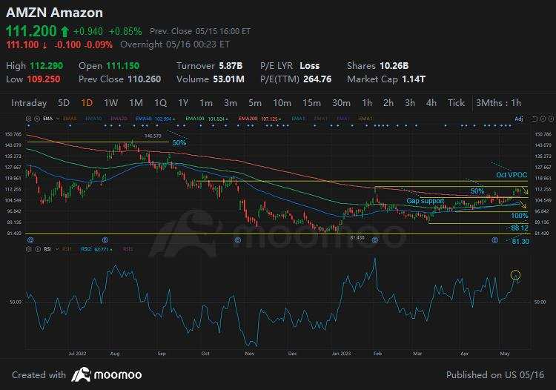Click the RSI indicator close circle icon
This screenshot has width=556, height=390.
pyautogui.click(x=37, y=249)
